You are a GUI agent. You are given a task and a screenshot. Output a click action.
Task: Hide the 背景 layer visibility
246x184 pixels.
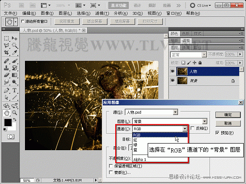coord(173,80)
